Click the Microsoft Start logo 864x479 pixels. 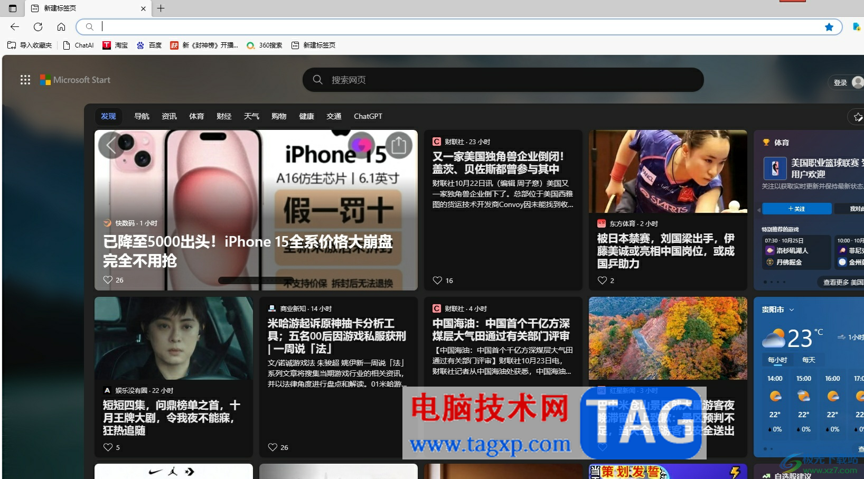(76, 80)
